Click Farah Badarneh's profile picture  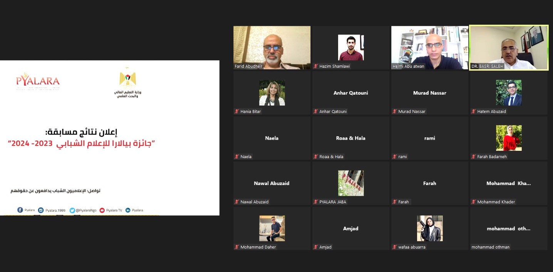point(508,138)
